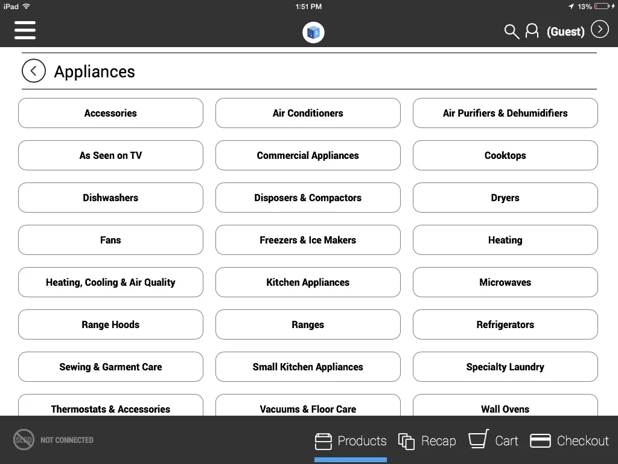This screenshot has width=618, height=464.
Task: Open the As Seen on TV section
Action: pyautogui.click(x=110, y=155)
